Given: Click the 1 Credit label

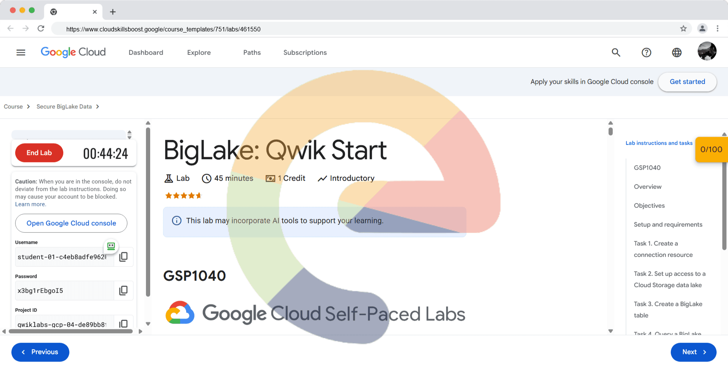Looking at the screenshot, I should pos(291,178).
